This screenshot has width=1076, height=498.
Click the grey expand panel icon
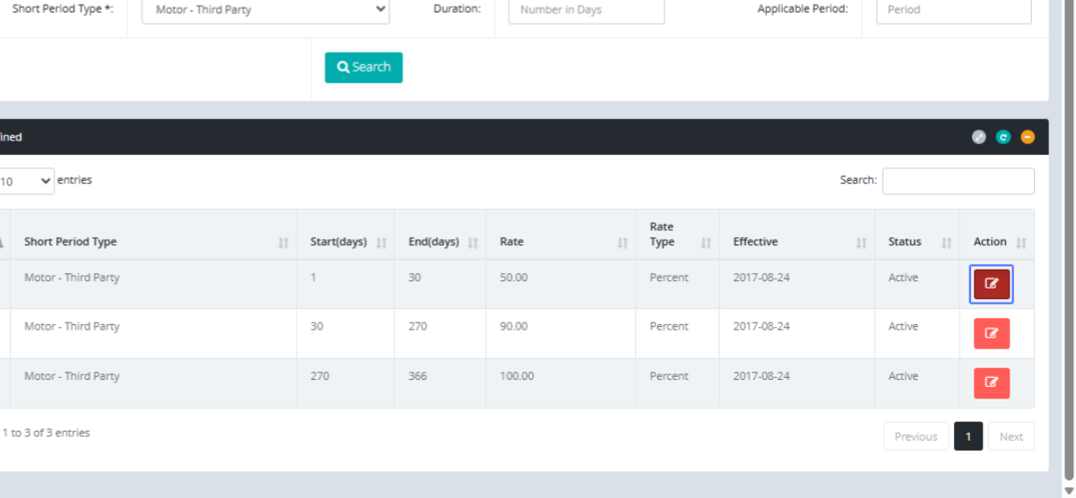pos(979,137)
